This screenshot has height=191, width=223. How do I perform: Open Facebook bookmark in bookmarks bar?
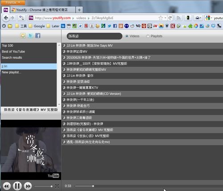coord(115,26)
